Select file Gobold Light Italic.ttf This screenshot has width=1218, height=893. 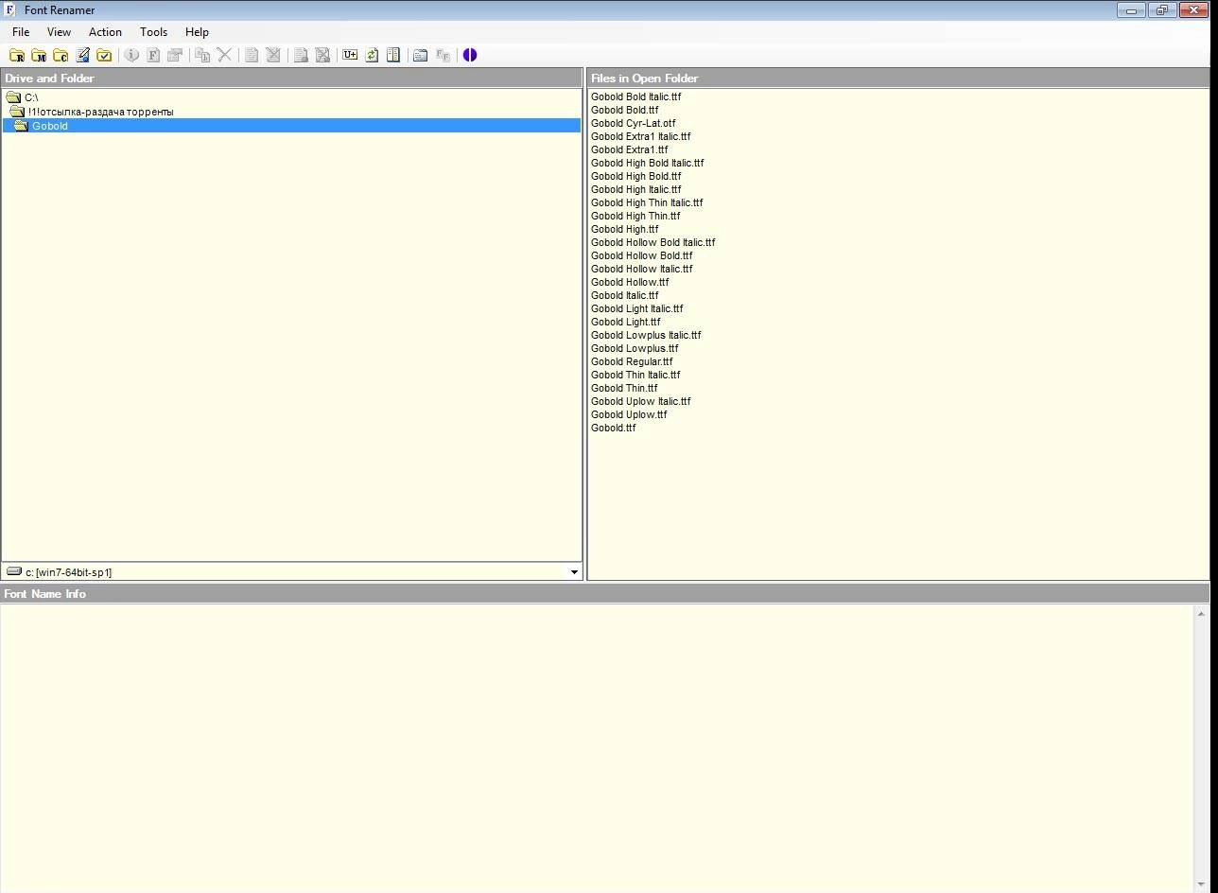click(636, 308)
